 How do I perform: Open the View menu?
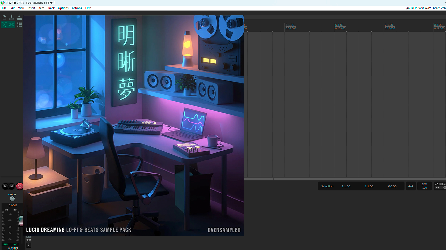pos(21,8)
